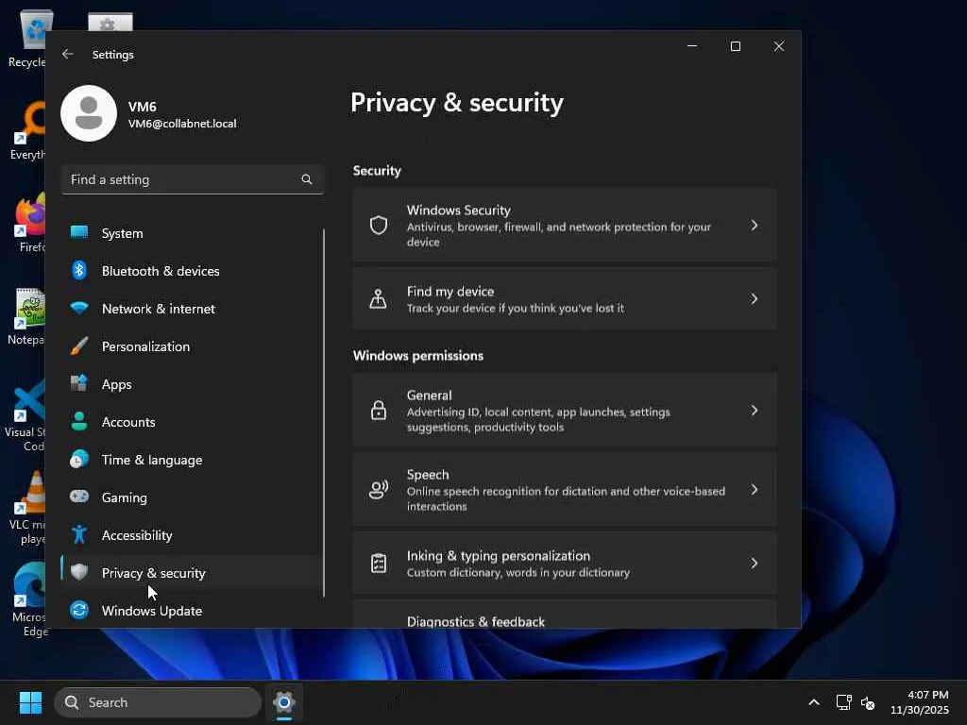Expand Find my device chevron arrow

coord(755,299)
